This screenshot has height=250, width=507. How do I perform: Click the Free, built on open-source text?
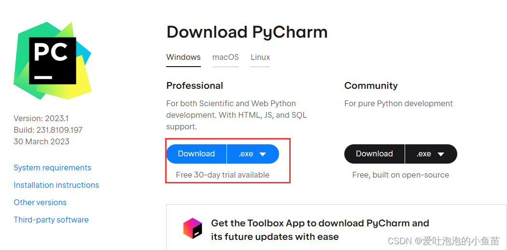(x=401, y=175)
